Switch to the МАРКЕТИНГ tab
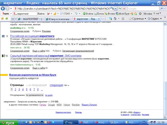Screen dimensions: 167x125 (29, 19)
